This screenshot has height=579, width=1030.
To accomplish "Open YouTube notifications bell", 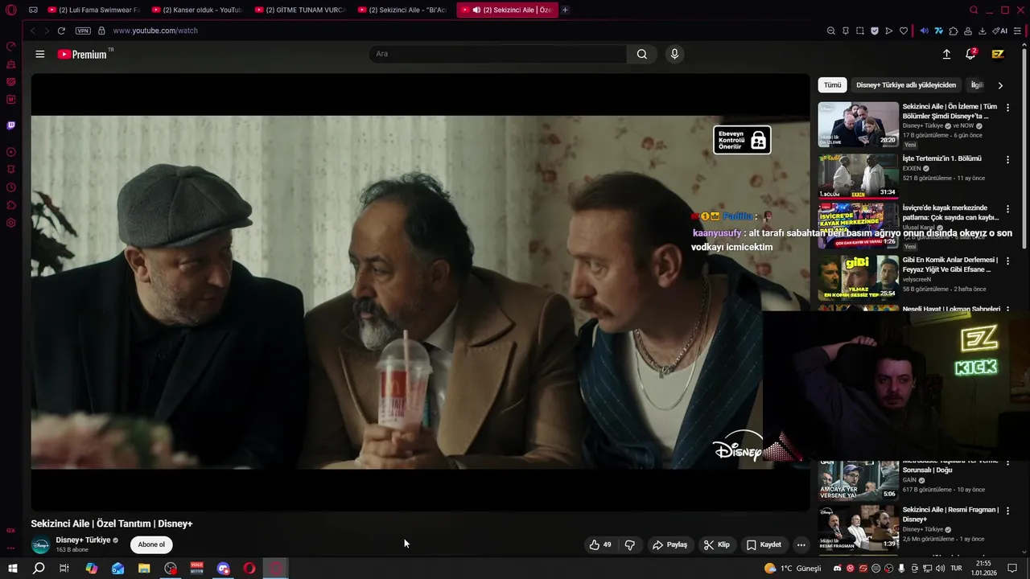I will pos(970,54).
